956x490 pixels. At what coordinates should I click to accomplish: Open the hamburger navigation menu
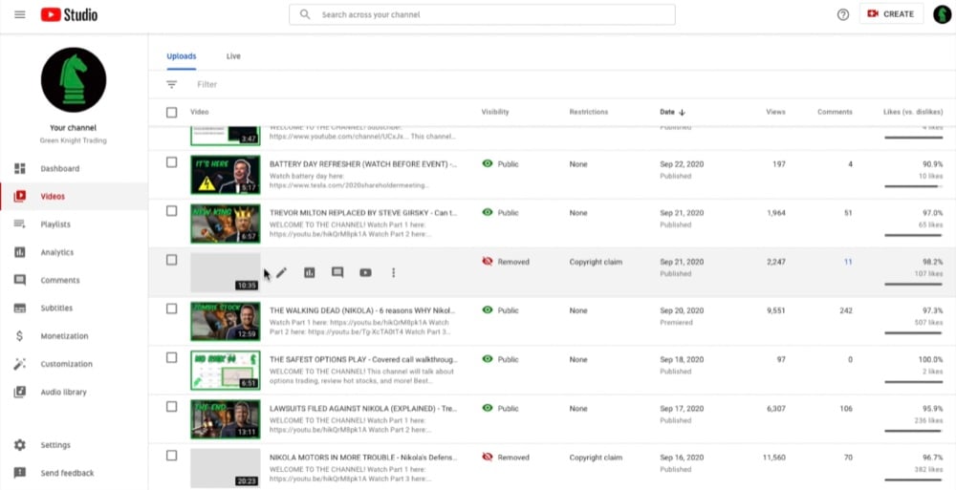tap(19, 14)
